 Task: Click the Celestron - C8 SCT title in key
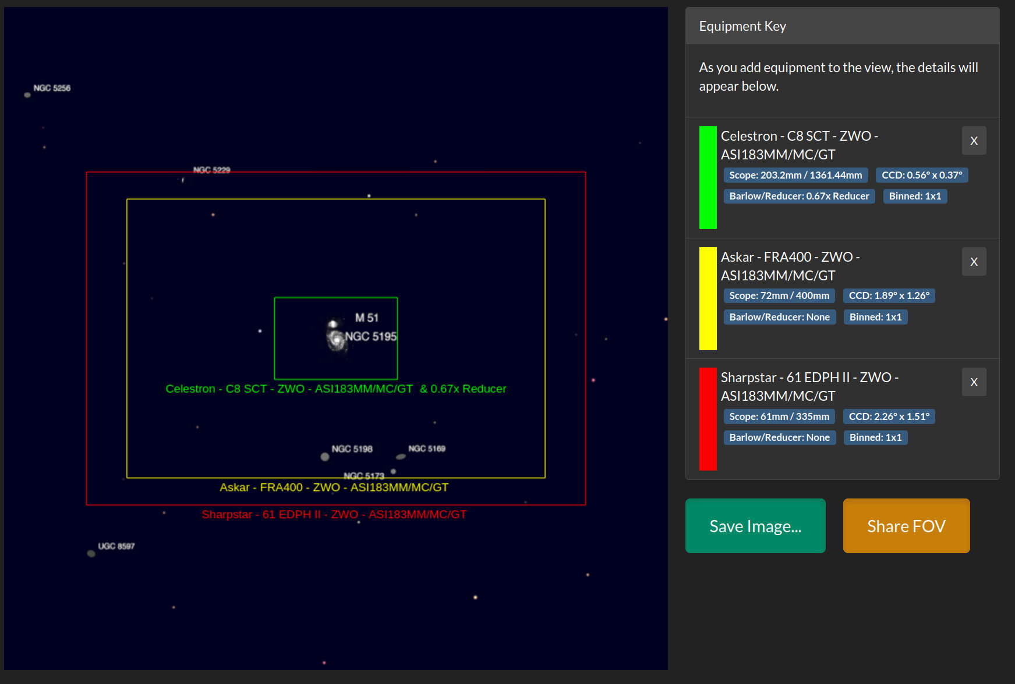coord(800,145)
